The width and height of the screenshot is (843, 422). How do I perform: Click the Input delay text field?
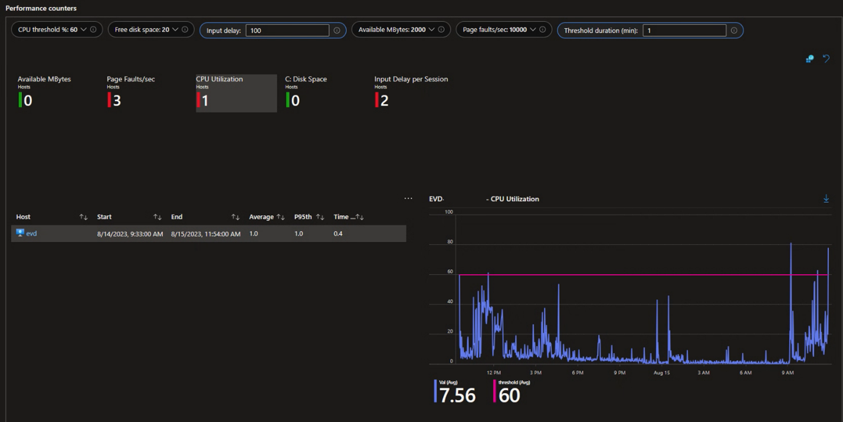click(x=287, y=31)
